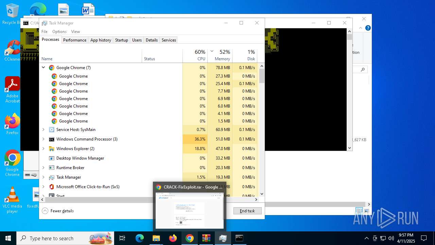Switch to the Performance tab
Viewport: 435px width, 245px height.
[x=75, y=40]
